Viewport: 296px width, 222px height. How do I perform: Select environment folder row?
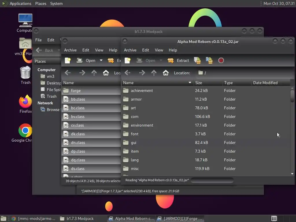(x=206, y=125)
